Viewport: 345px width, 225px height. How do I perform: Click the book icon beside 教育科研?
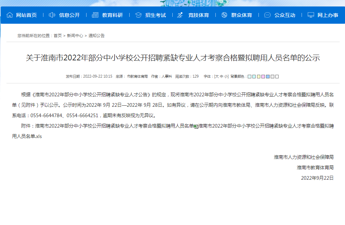[94, 15]
